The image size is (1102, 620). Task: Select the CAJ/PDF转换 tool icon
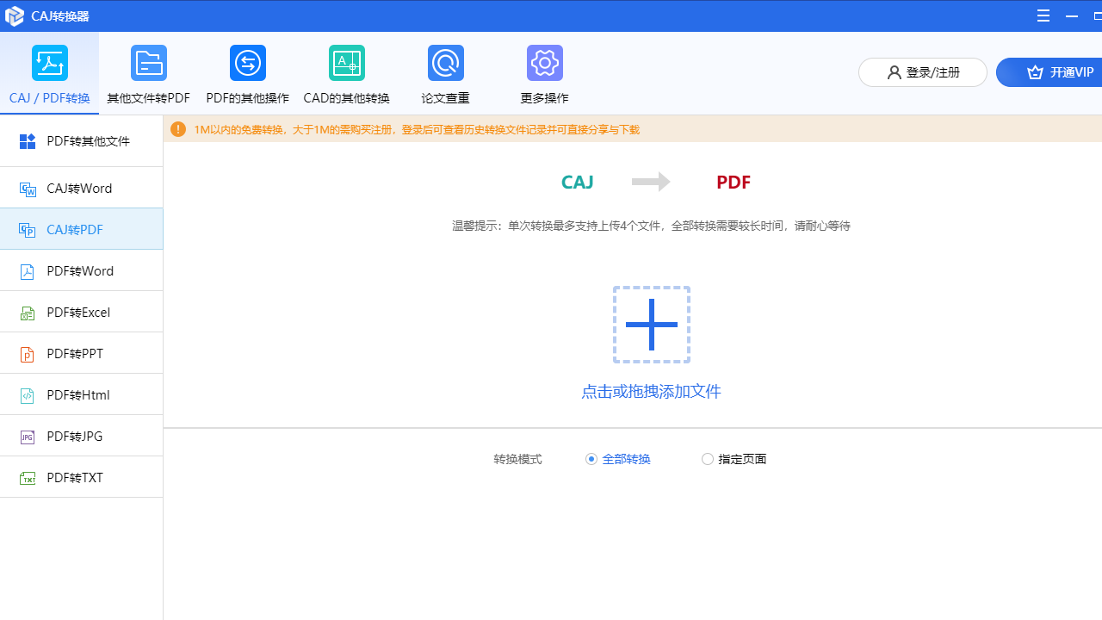pos(49,73)
